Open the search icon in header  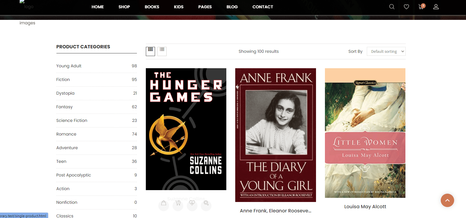point(392,7)
